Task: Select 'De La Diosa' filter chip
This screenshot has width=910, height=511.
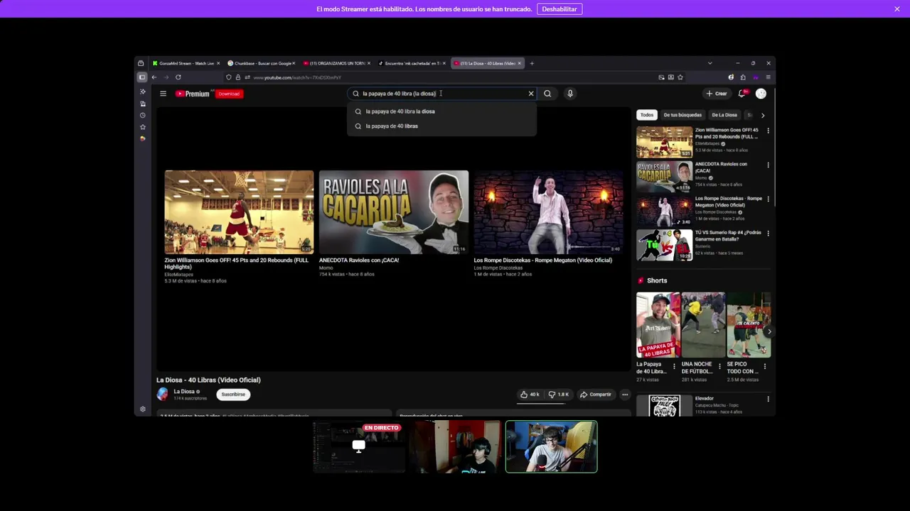Action: [x=724, y=115]
